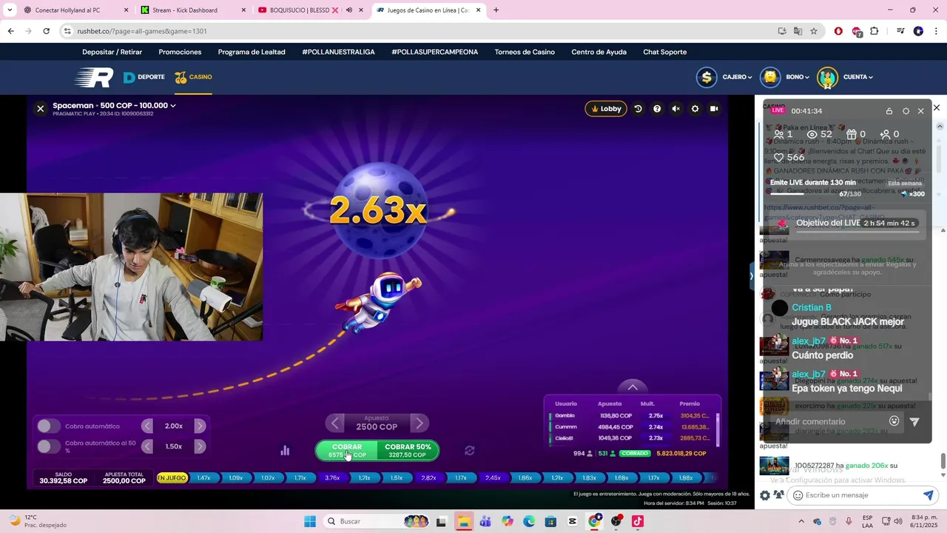Click the green Cobrar button
The image size is (947, 533).
coord(347,450)
